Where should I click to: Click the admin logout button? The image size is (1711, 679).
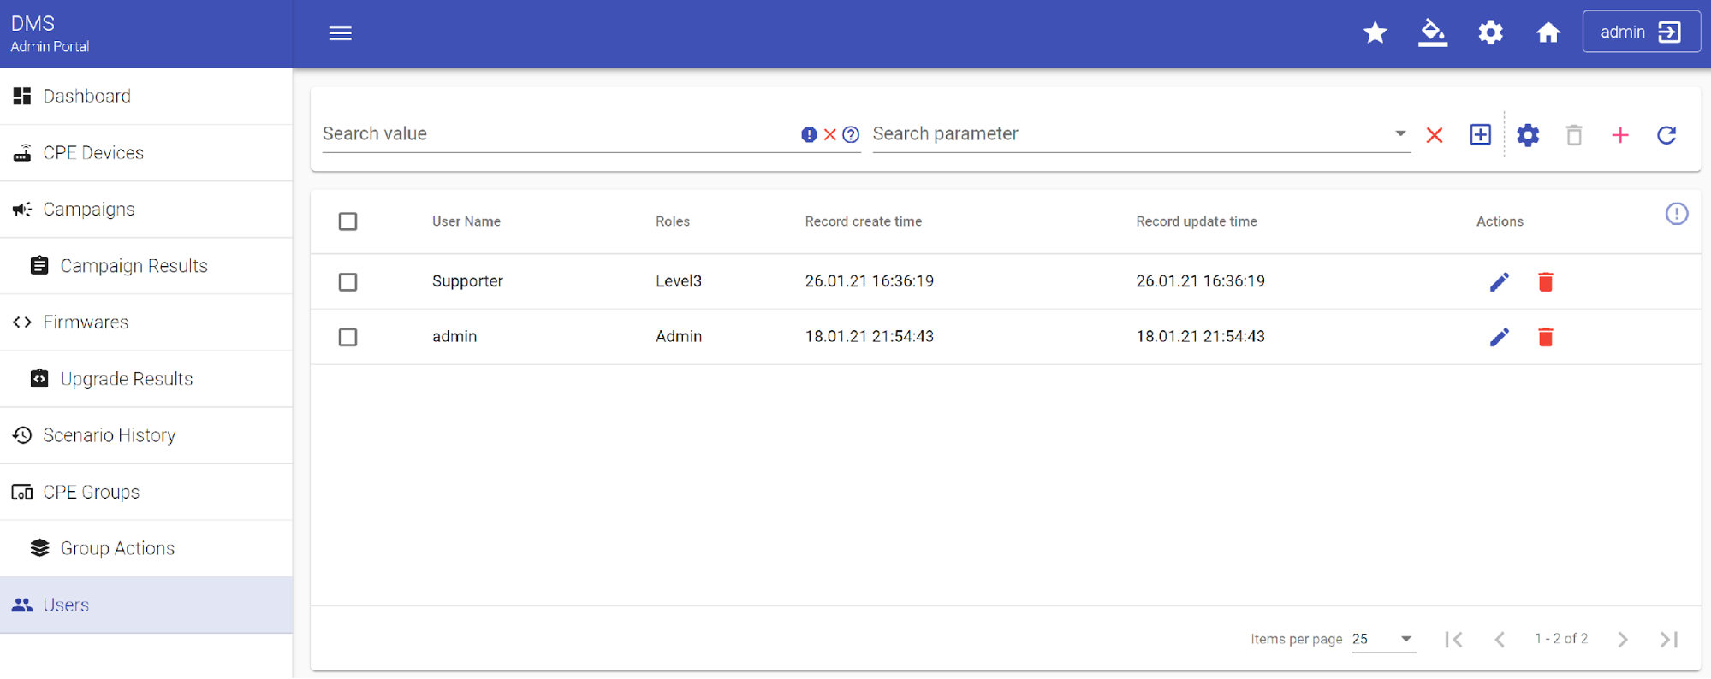tap(1640, 32)
